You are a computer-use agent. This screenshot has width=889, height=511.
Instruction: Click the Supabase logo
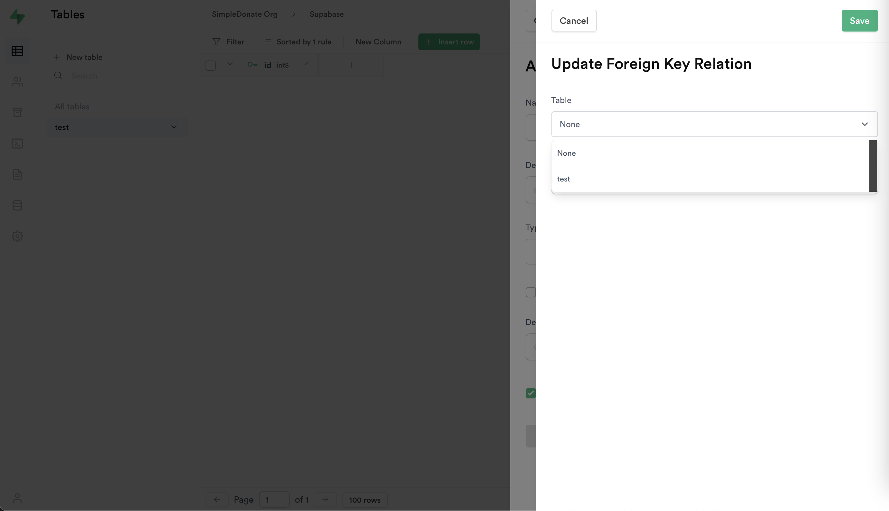tap(17, 16)
